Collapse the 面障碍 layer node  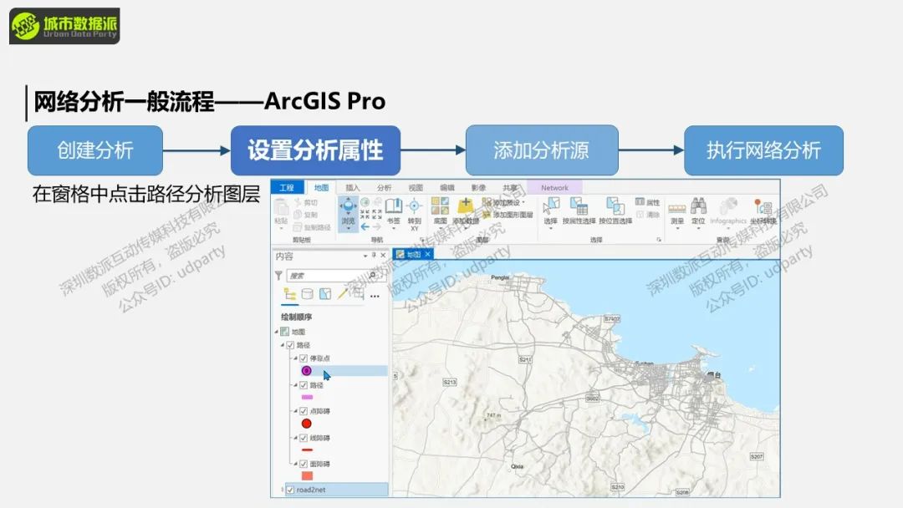tap(296, 464)
